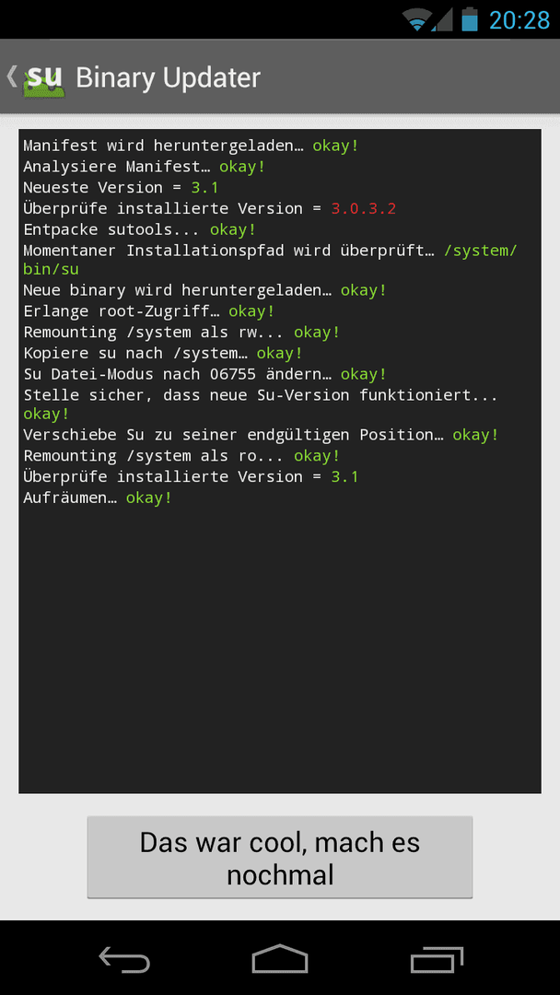Tap the Android home navigation button

(280, 959)
